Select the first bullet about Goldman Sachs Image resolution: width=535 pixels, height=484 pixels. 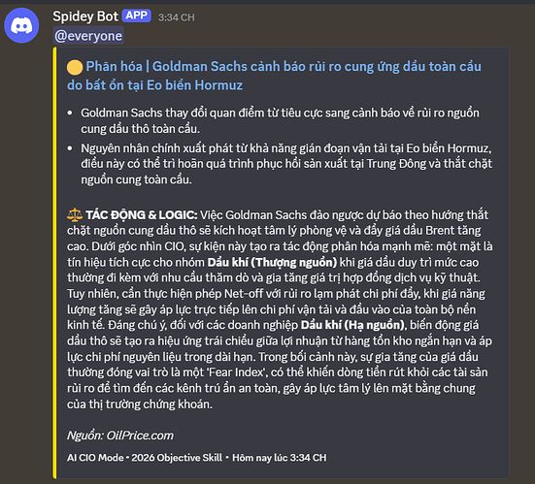(280, 120)
